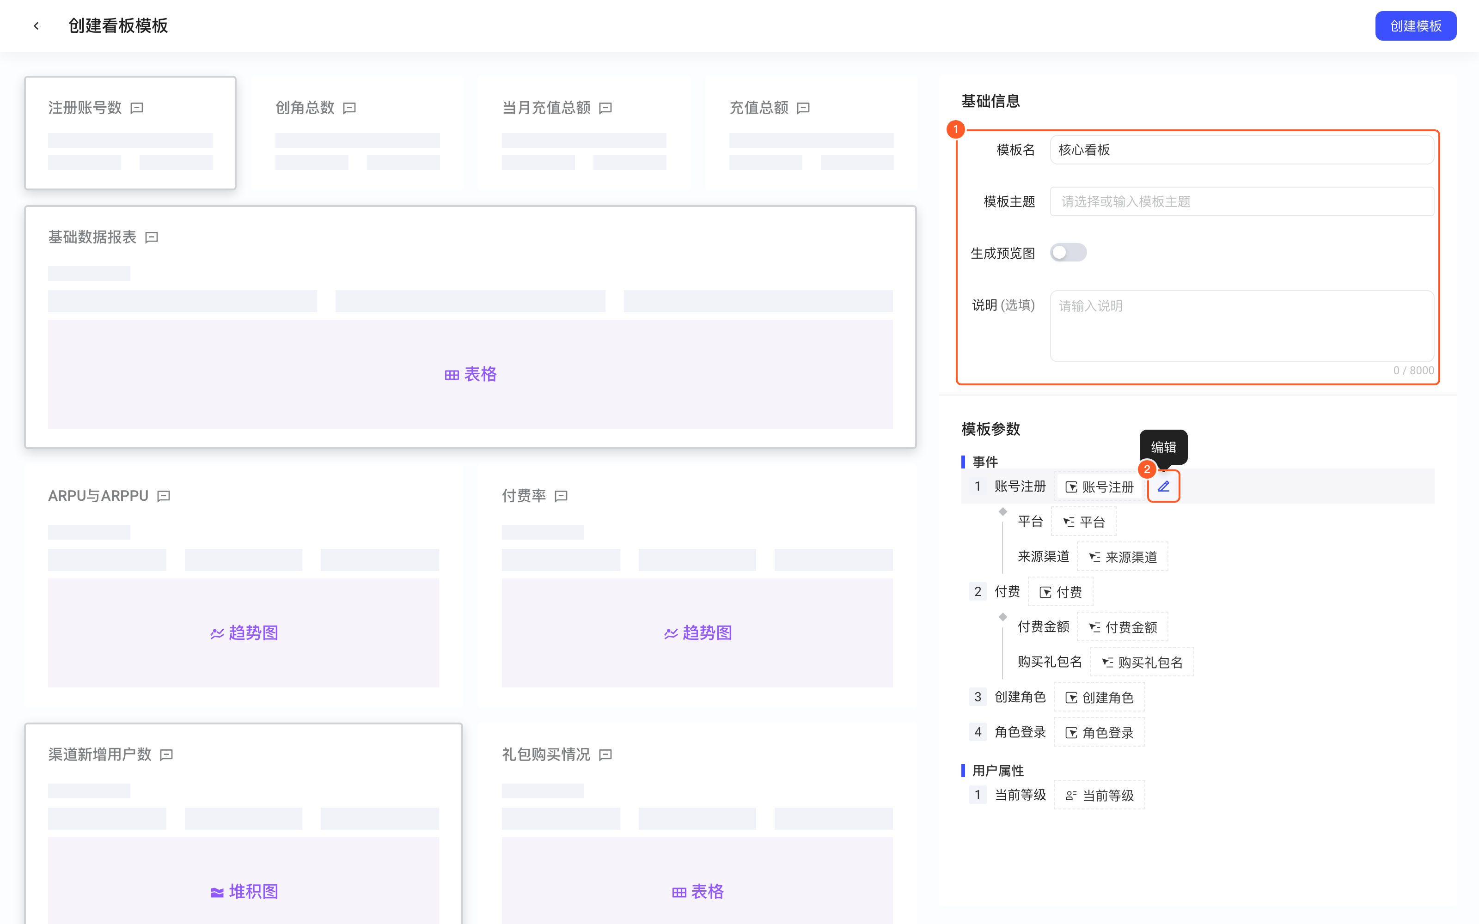Select the 付费 event tag

coord(1060,592)
